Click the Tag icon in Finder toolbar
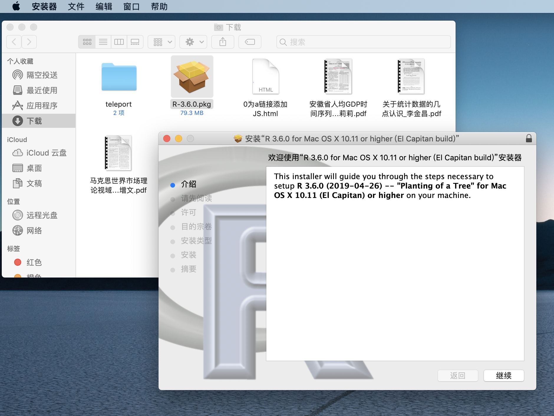This screenshot has height=416, width=554. coord(250,42)
